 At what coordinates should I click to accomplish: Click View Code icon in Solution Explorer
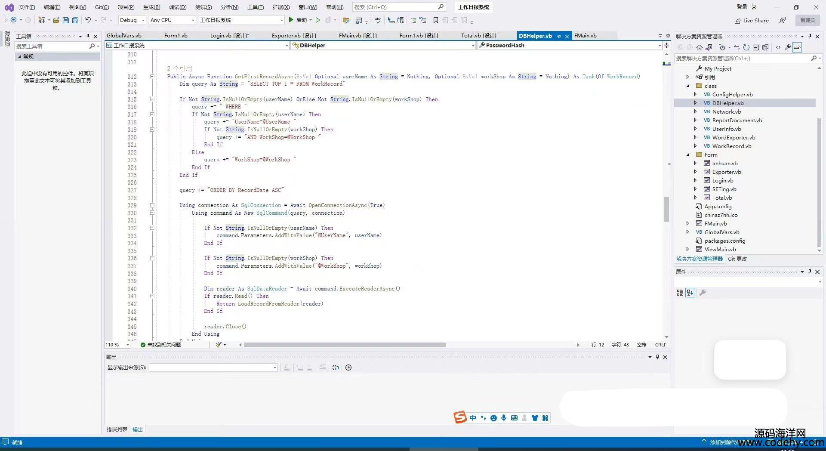coord(778,47)
